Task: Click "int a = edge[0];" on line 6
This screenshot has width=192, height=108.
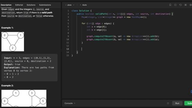Action: (97, 27)
